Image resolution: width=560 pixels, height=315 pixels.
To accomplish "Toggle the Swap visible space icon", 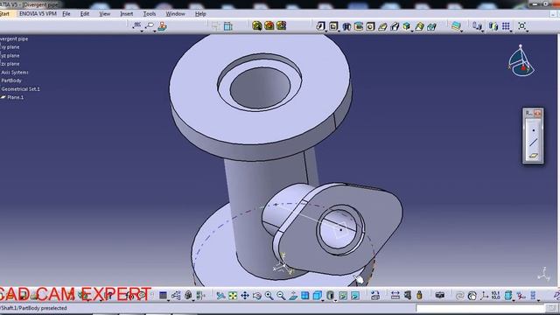I will tap(355, 296).
